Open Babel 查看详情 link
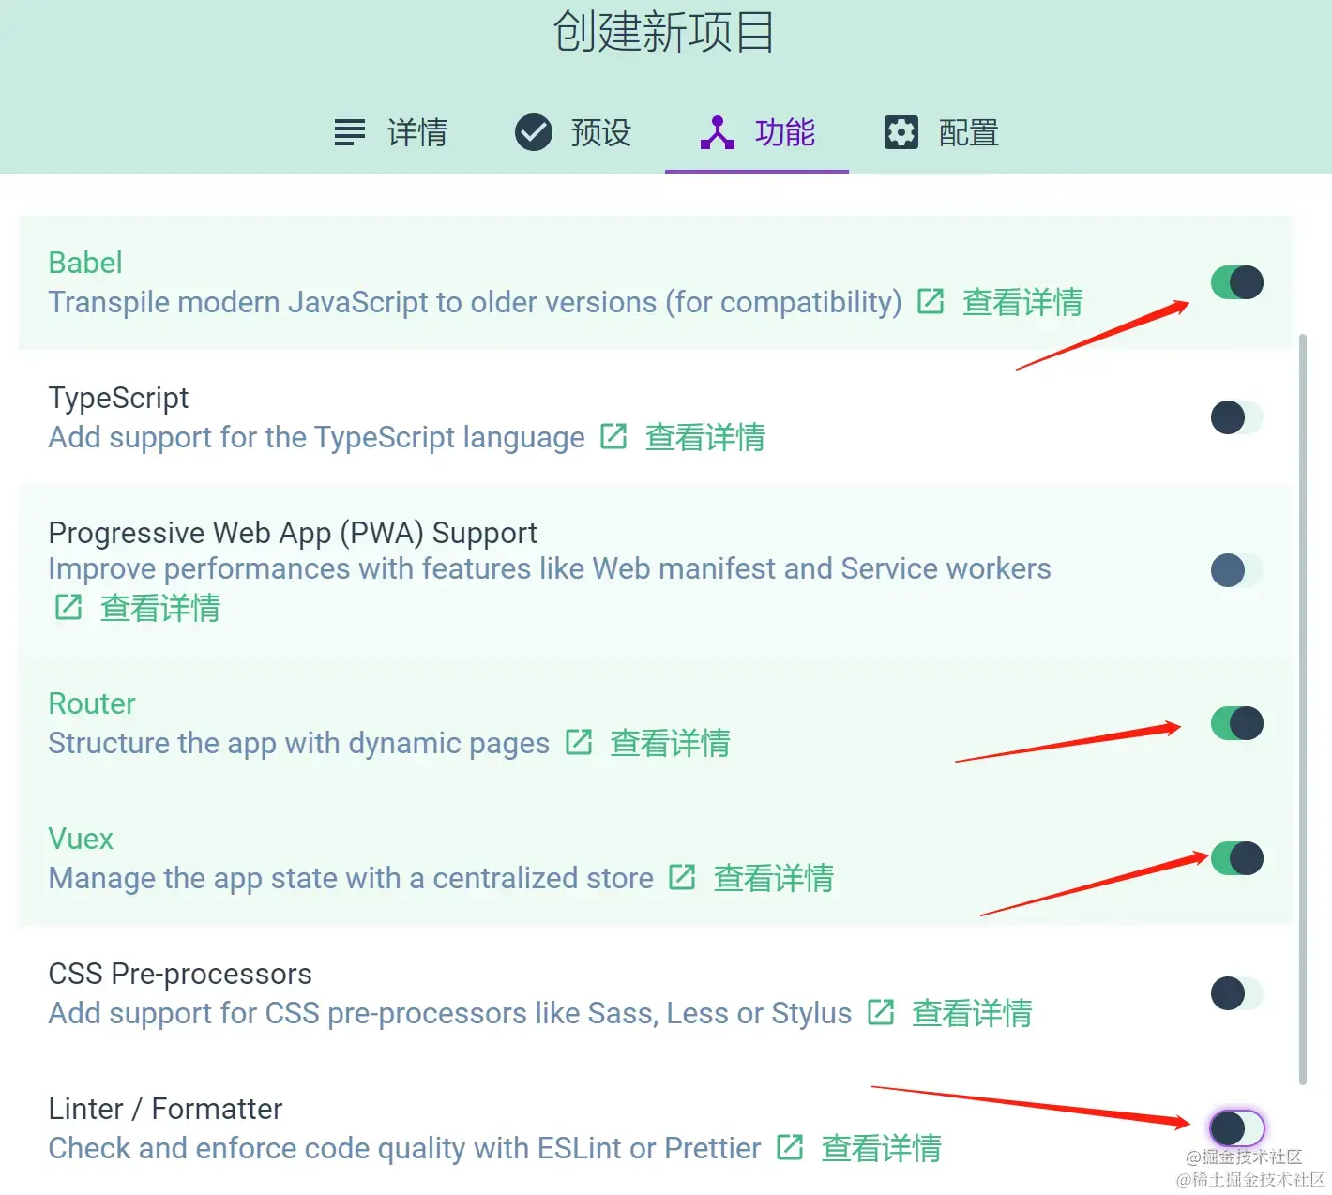1332x1195 pixels. [x=1022, y=302]
